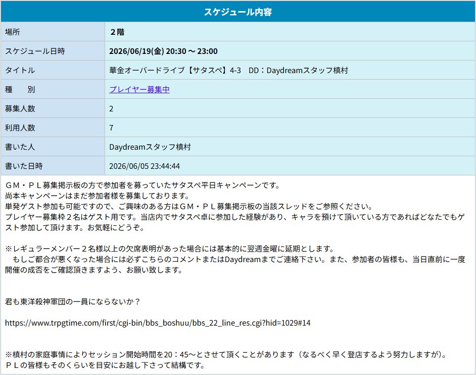Click the line starting ＧＭ・ＰＬ募集掲示板の方で
This screenshot has height=375, width=476.
[142, 185]
